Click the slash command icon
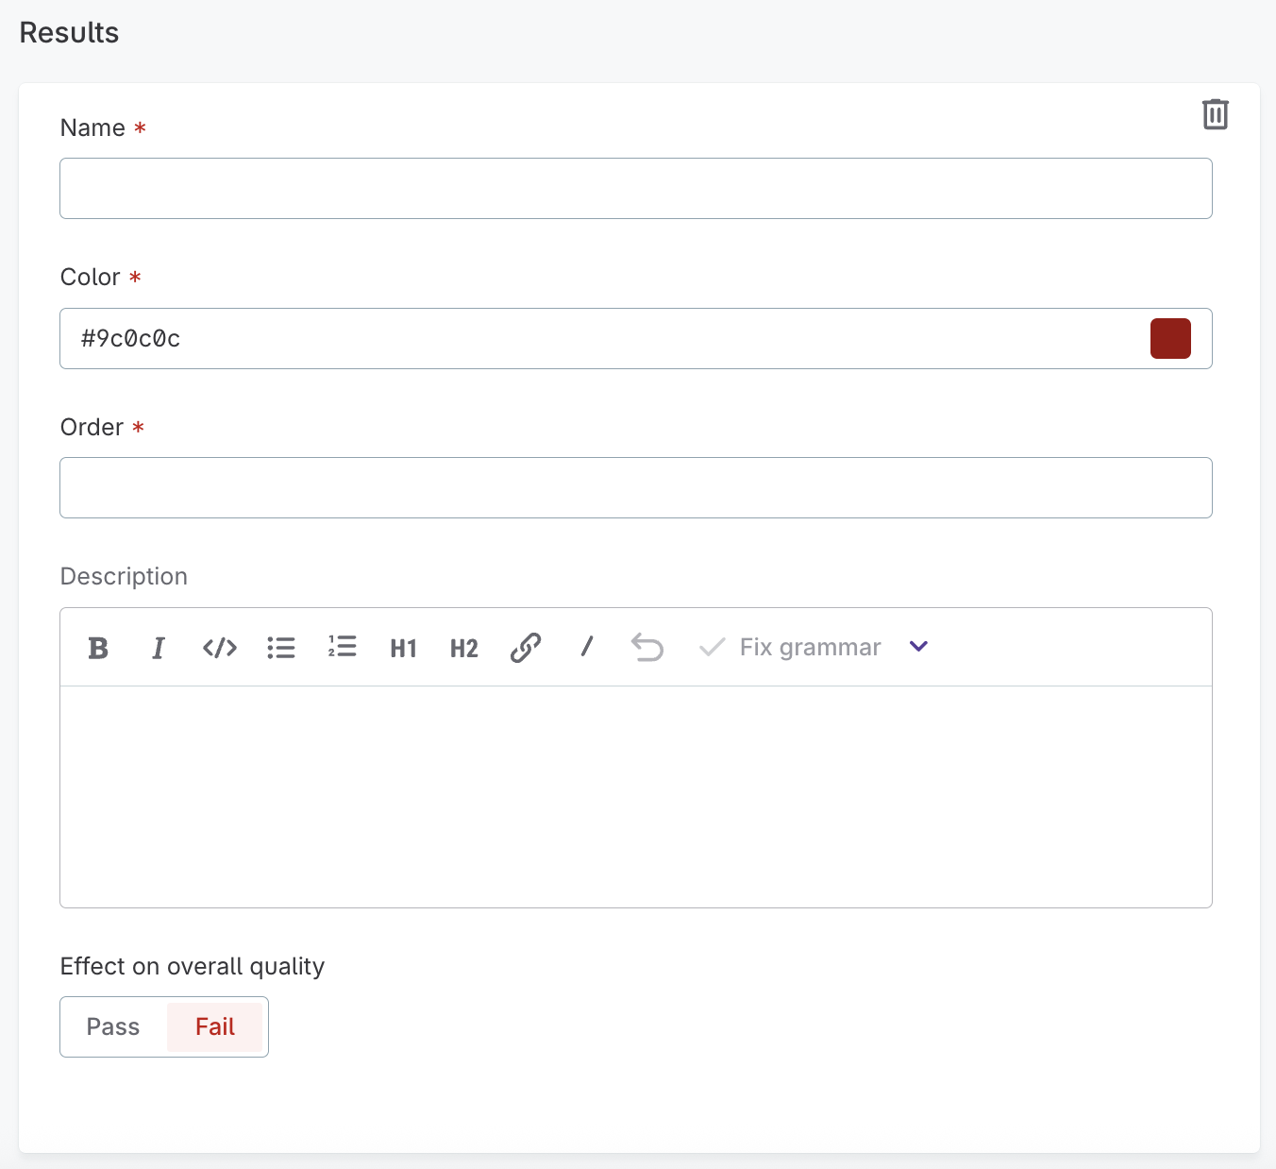The image size is (1276, 1169). 586,647
